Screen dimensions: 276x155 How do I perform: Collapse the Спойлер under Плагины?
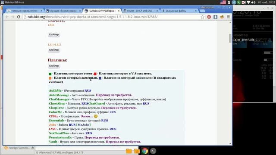click(54, 65)
